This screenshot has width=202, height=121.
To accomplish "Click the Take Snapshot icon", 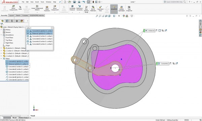I will (129, 9).
